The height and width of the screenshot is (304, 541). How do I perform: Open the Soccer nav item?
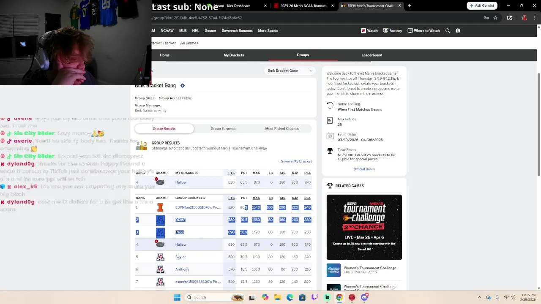[x=210, y=31]
